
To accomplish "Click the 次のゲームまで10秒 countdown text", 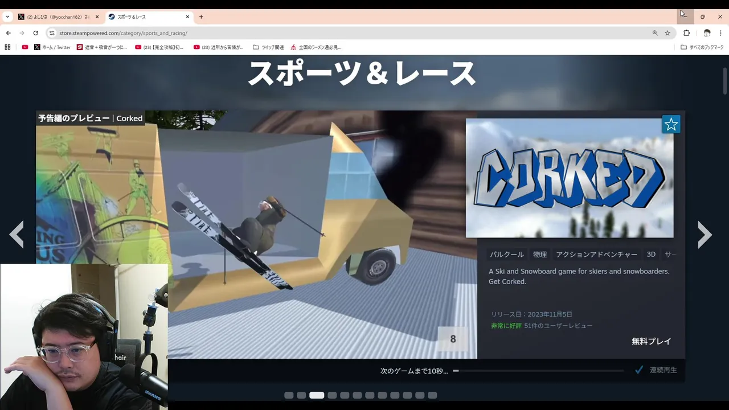I will (x=414, y=371).
